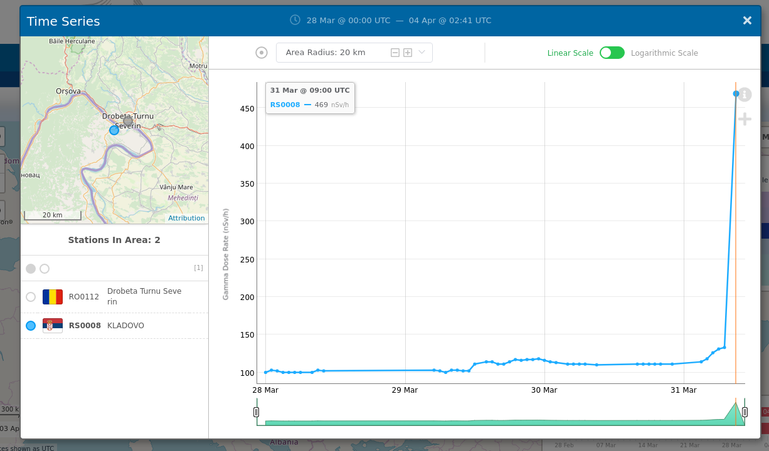This screenshot has height=451, width=769.
Task: Open the Area Radius dropdown chevron
Action: 422,53
